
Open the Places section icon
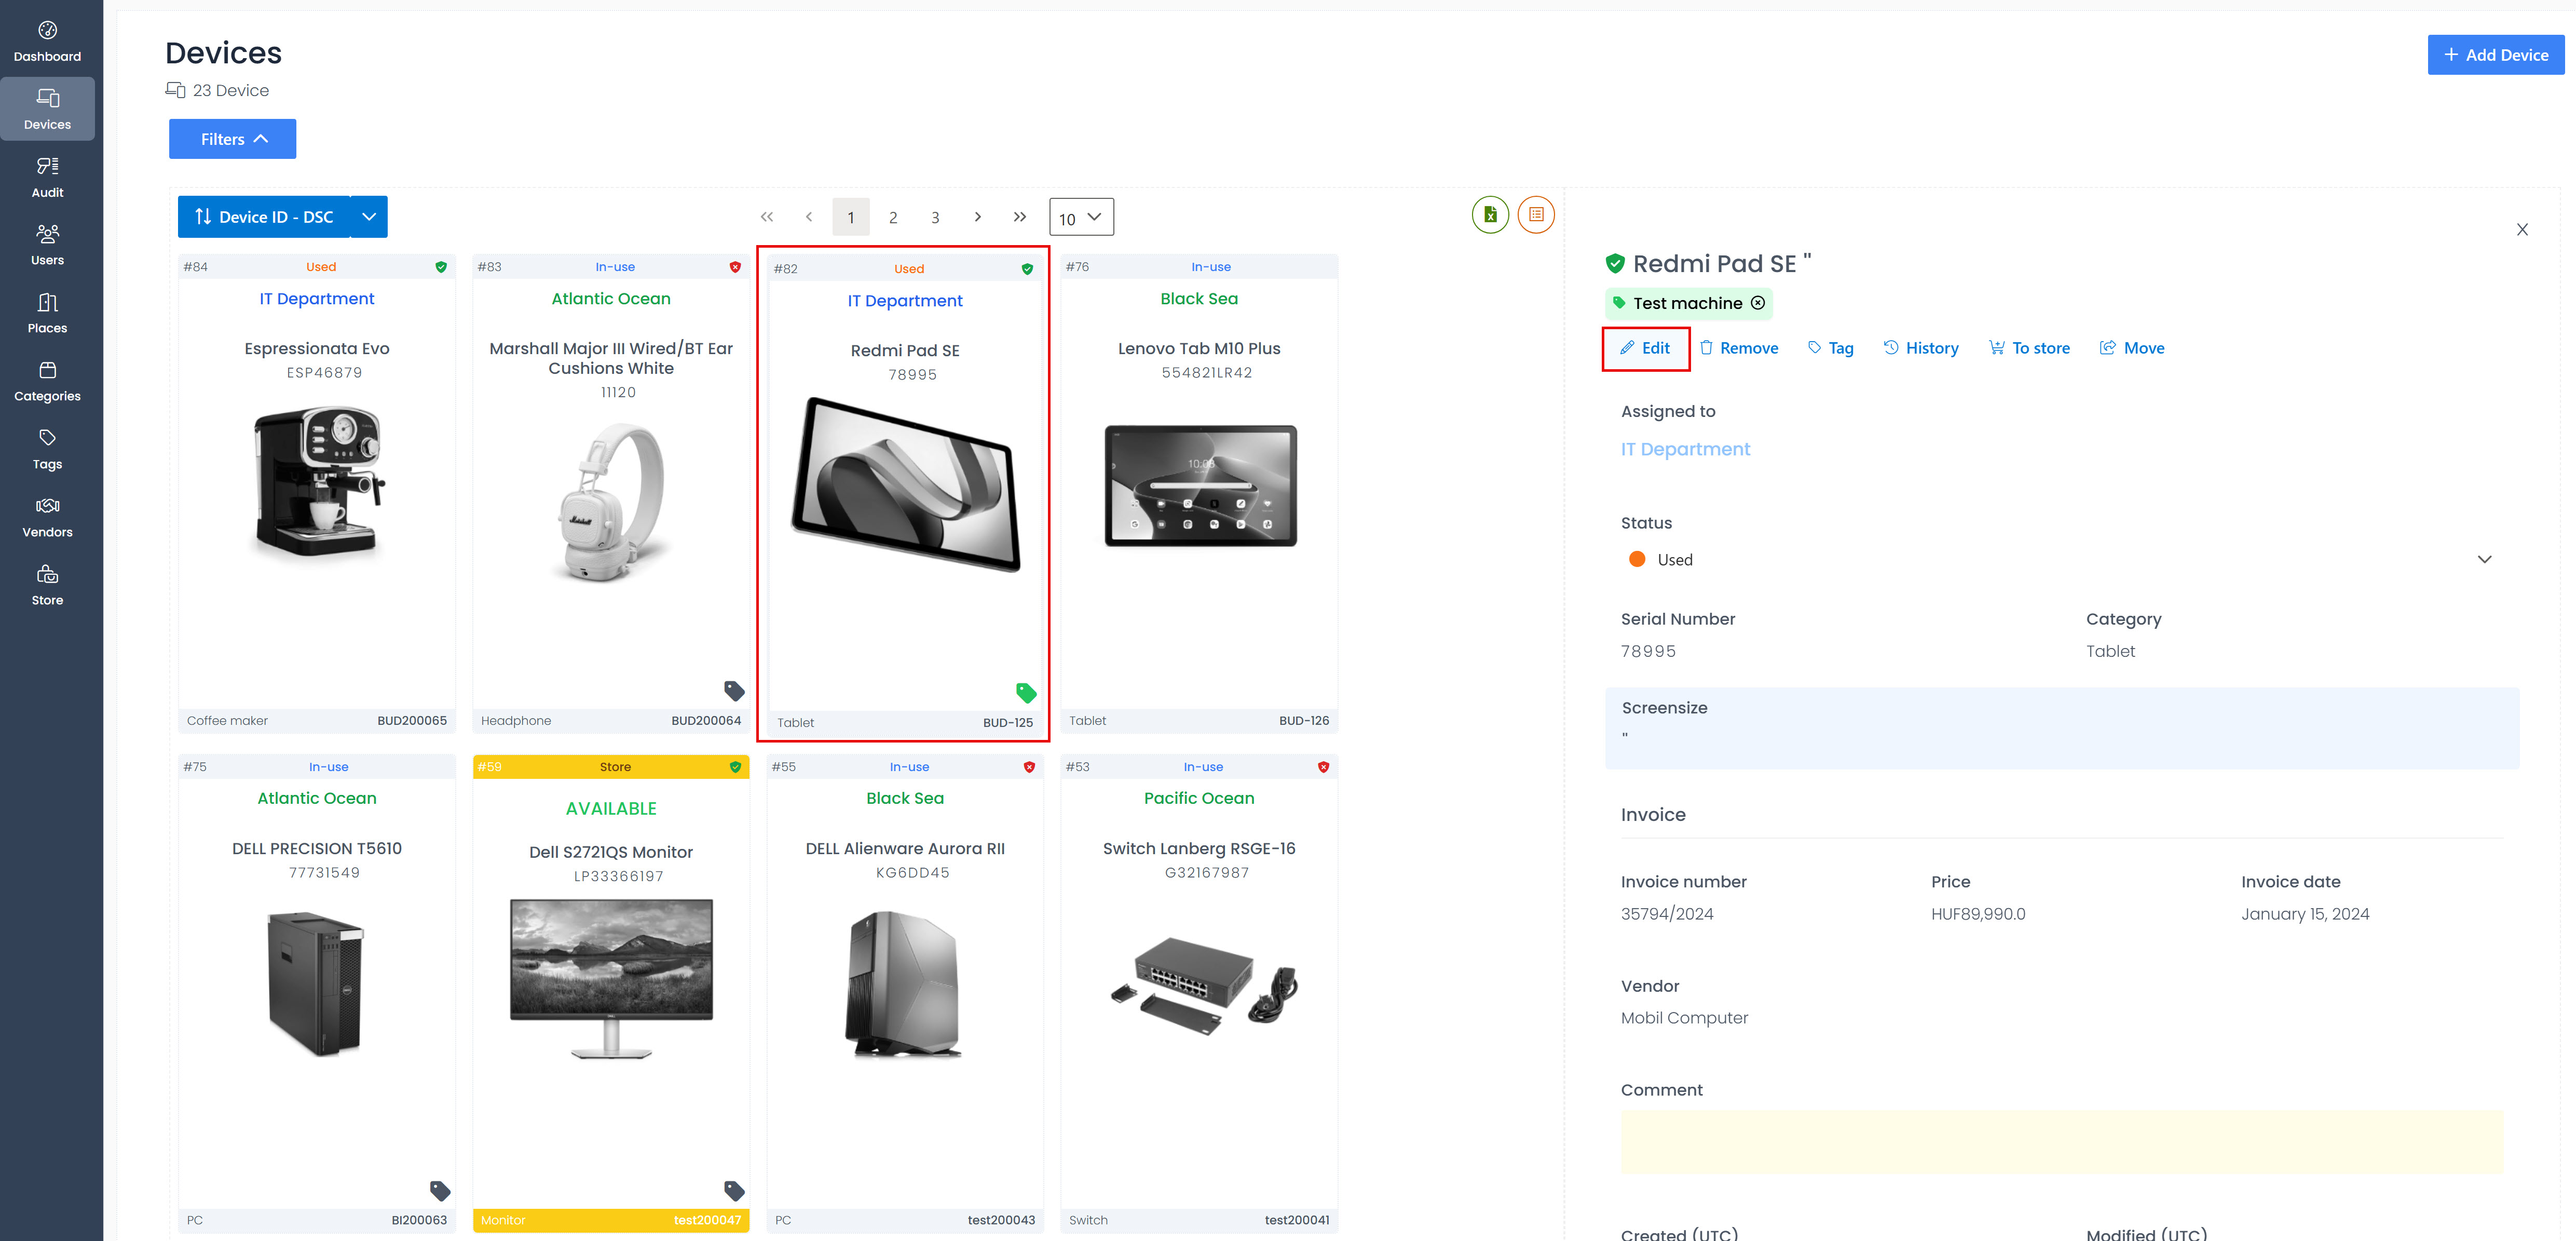(x=47, y=302)
